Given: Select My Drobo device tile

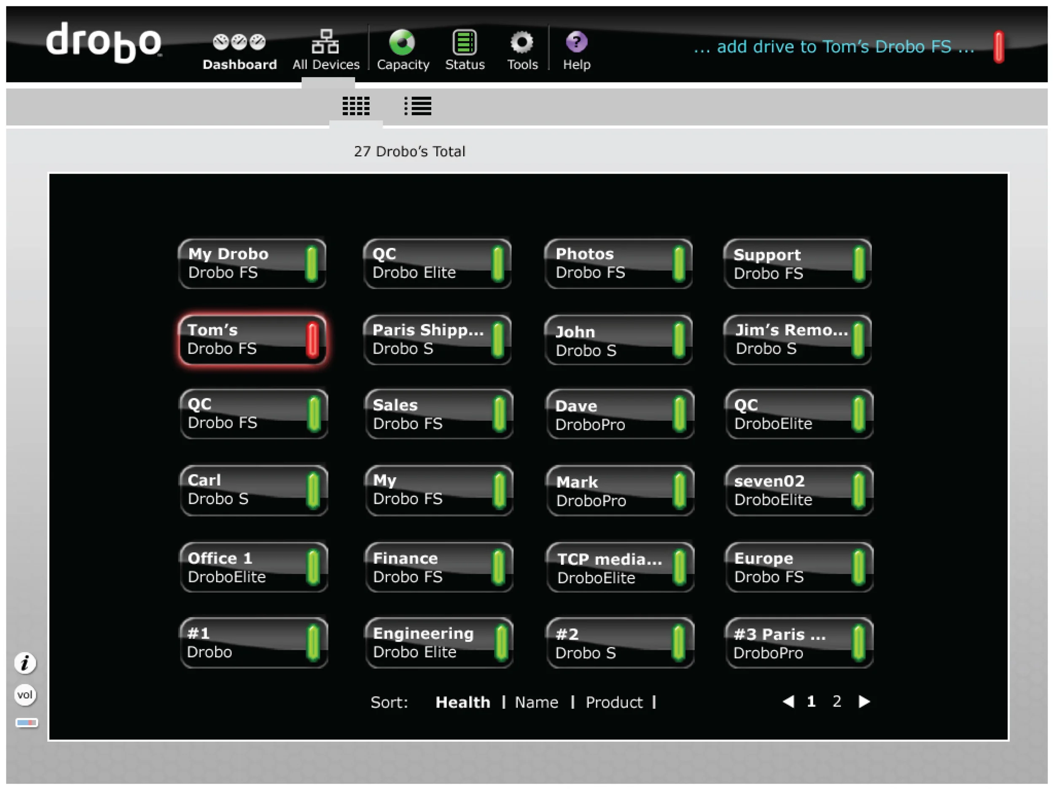Looking at the screenshot, I should [252, 263].
